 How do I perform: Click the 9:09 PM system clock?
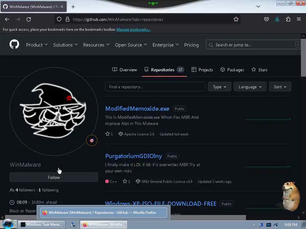pos(291,225)
